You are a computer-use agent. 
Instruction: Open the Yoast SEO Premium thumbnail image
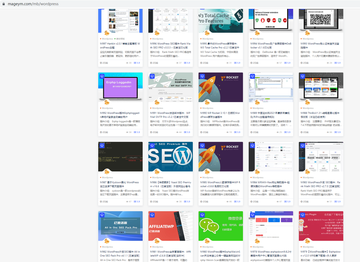click(x=171, y=157)
